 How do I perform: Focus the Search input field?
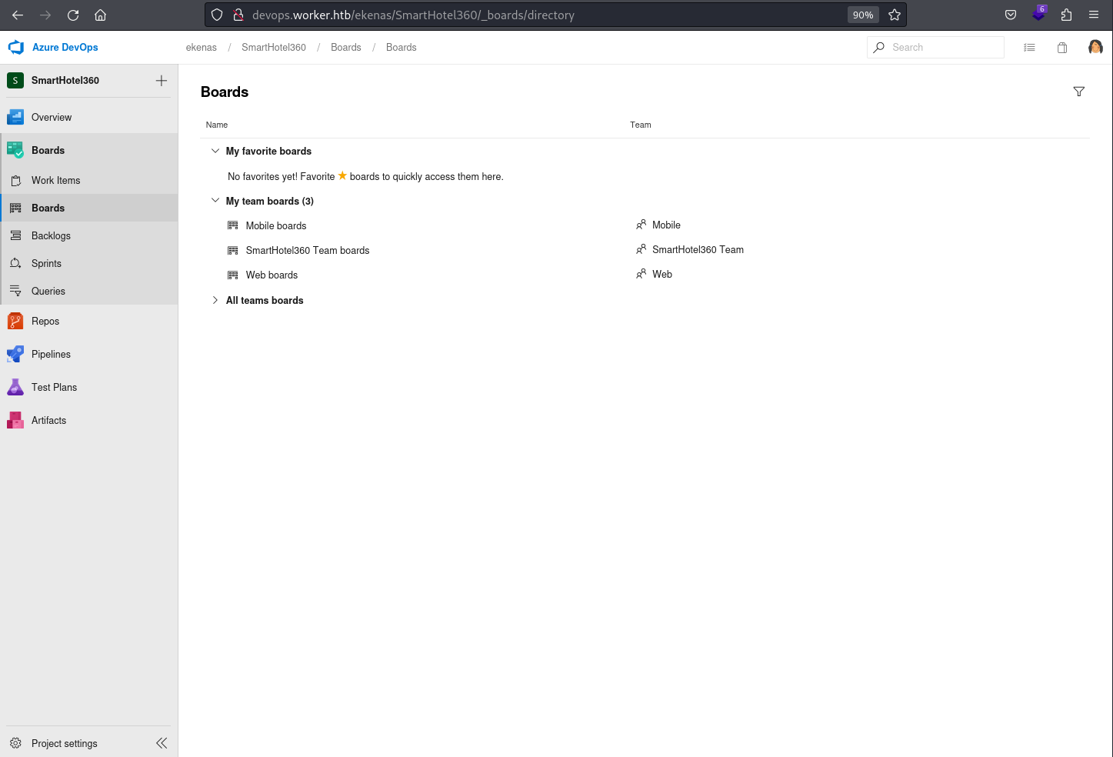(x=935, y=48)
